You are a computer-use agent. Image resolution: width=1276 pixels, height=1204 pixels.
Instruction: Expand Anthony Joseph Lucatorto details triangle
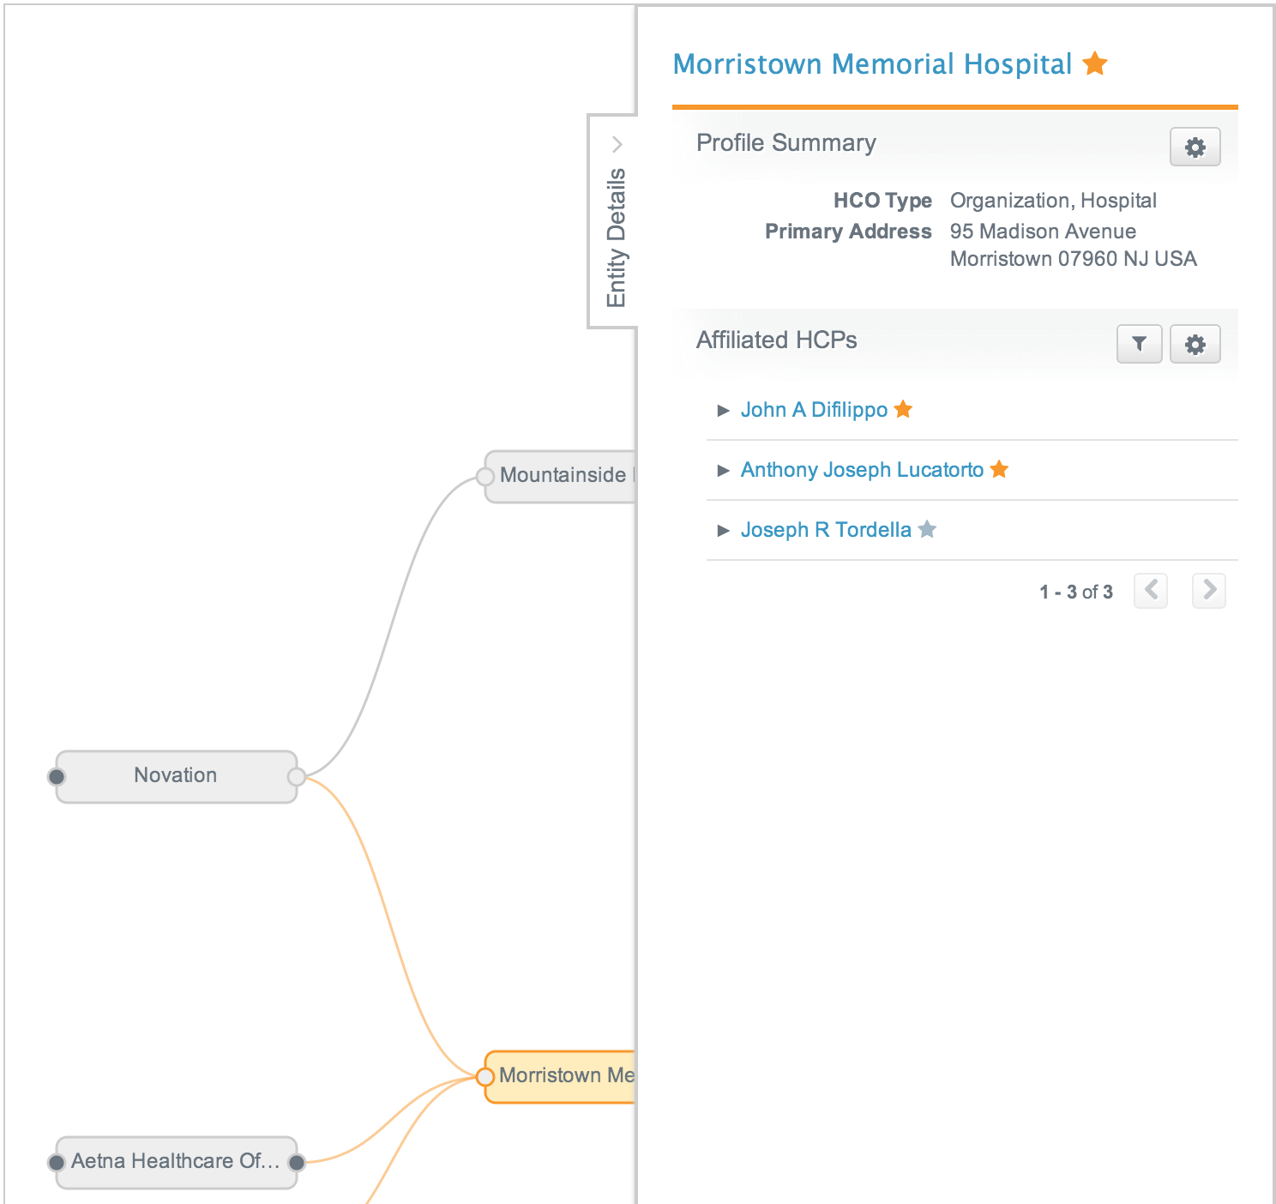[723, 471]
